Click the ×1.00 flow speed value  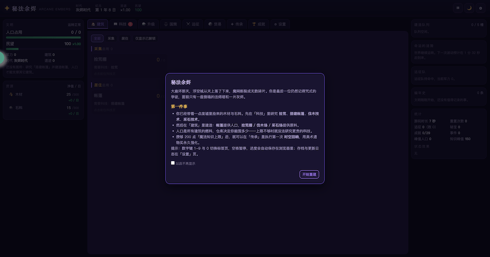(125, 10)
